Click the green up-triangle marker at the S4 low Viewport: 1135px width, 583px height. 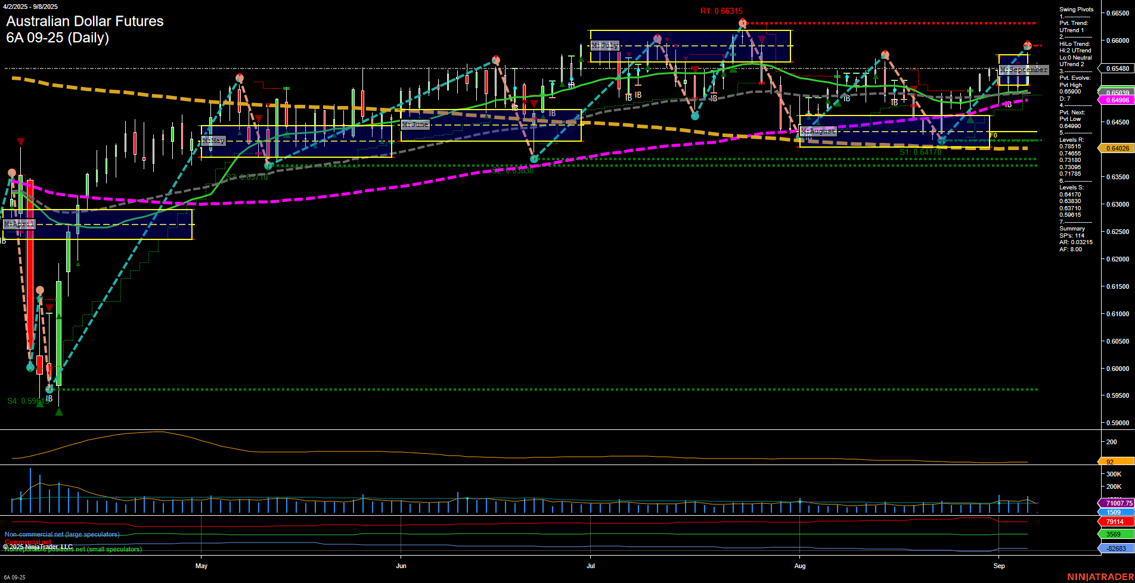(59, 411)
